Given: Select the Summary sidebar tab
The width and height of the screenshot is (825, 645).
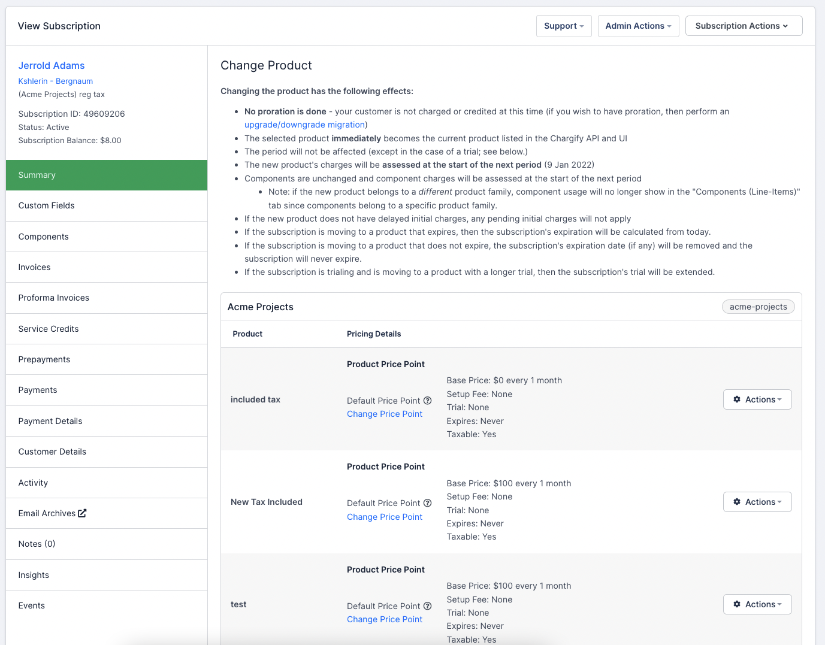Looking at the screenshot, I should click(x=107, y=175).
